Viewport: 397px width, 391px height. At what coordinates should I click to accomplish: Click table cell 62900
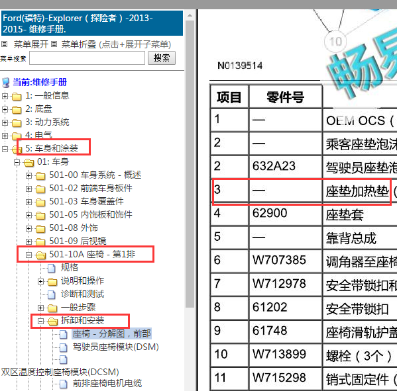click(x=286, y=214)
